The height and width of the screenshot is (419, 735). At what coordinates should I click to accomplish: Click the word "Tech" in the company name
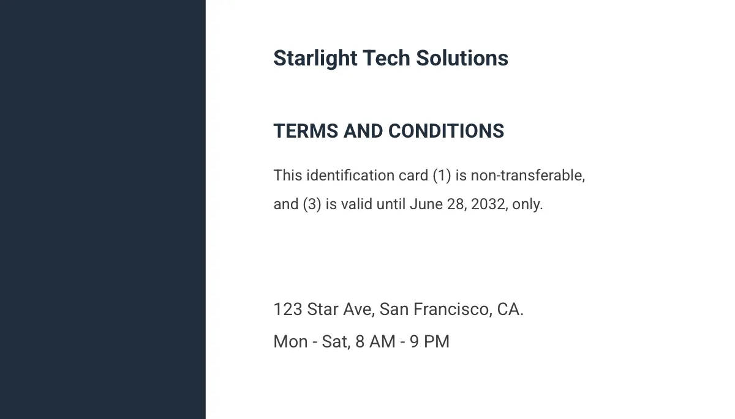pyautogui.click(x=386, y=59)
